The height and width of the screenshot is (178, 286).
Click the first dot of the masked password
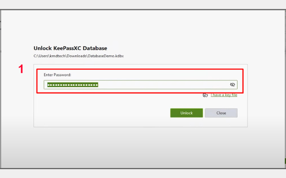(49, 85)
